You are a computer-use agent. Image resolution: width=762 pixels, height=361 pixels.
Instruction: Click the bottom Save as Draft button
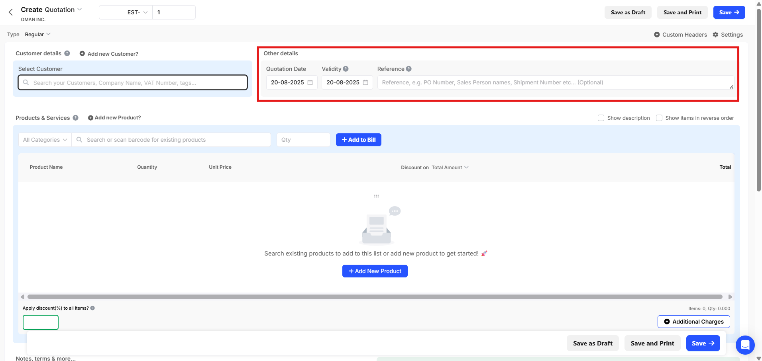[x=593, y=343]
